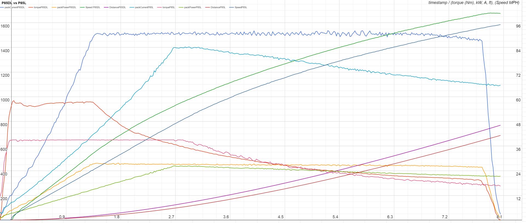Click the orange packPowerP85DL legend color line
Viewport: 526px width, 223px height.
[54, 7]
